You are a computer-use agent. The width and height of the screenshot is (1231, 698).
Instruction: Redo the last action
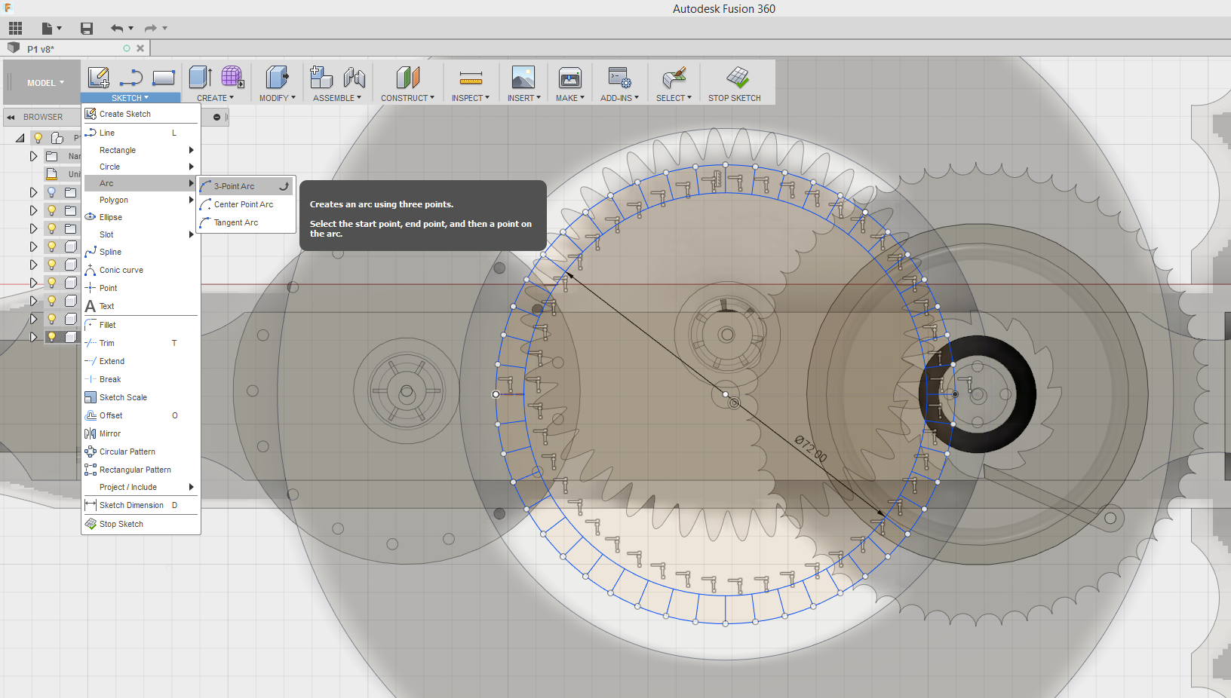[151, 29]
